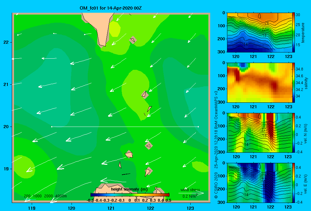Click the '-0.4' tick on vel. E color scale
The width and height of the screenshot is (311, 211).
tap(299, 202)
